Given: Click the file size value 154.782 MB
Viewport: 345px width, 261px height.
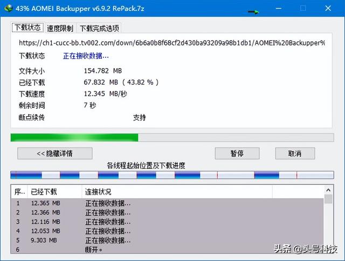Looking at the screenshot, I should tap(103, 71).
